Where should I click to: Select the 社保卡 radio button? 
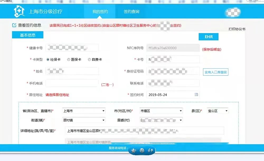point(48,59)
